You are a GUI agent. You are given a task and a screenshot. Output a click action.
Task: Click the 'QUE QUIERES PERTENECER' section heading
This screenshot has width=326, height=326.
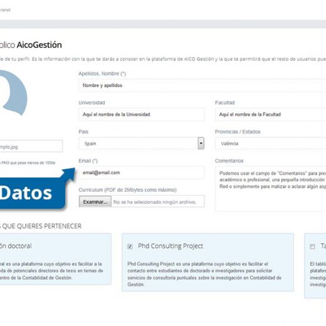(42, 226)
